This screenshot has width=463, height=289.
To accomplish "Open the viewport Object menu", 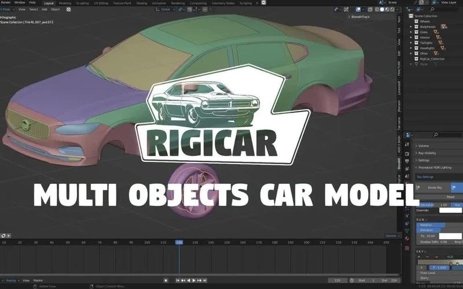I will tap(55, 9).
